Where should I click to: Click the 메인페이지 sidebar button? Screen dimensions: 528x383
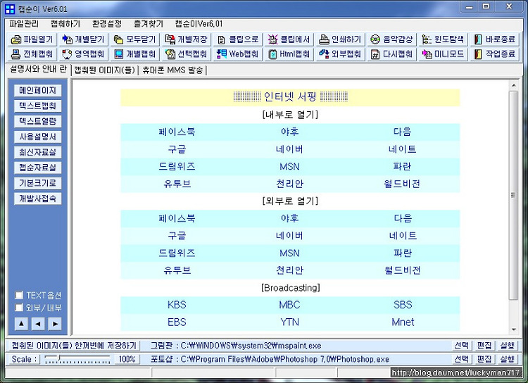(38, 90)
